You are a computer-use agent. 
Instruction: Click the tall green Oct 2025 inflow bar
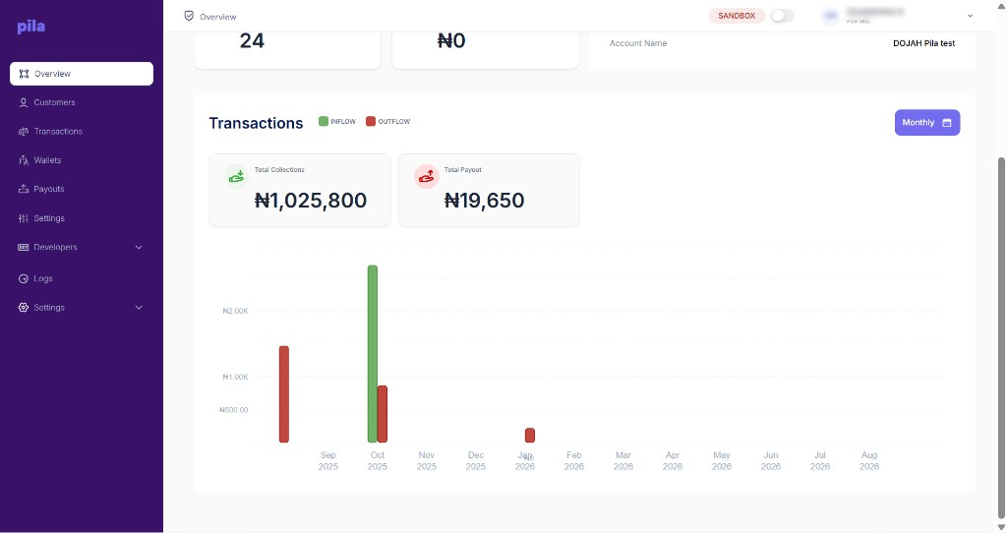pos(373,354)
